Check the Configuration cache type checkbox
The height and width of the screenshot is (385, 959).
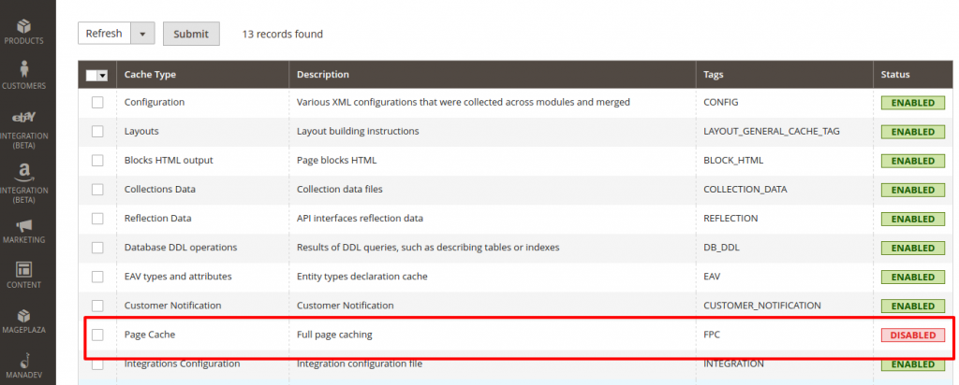click(97, 103)
